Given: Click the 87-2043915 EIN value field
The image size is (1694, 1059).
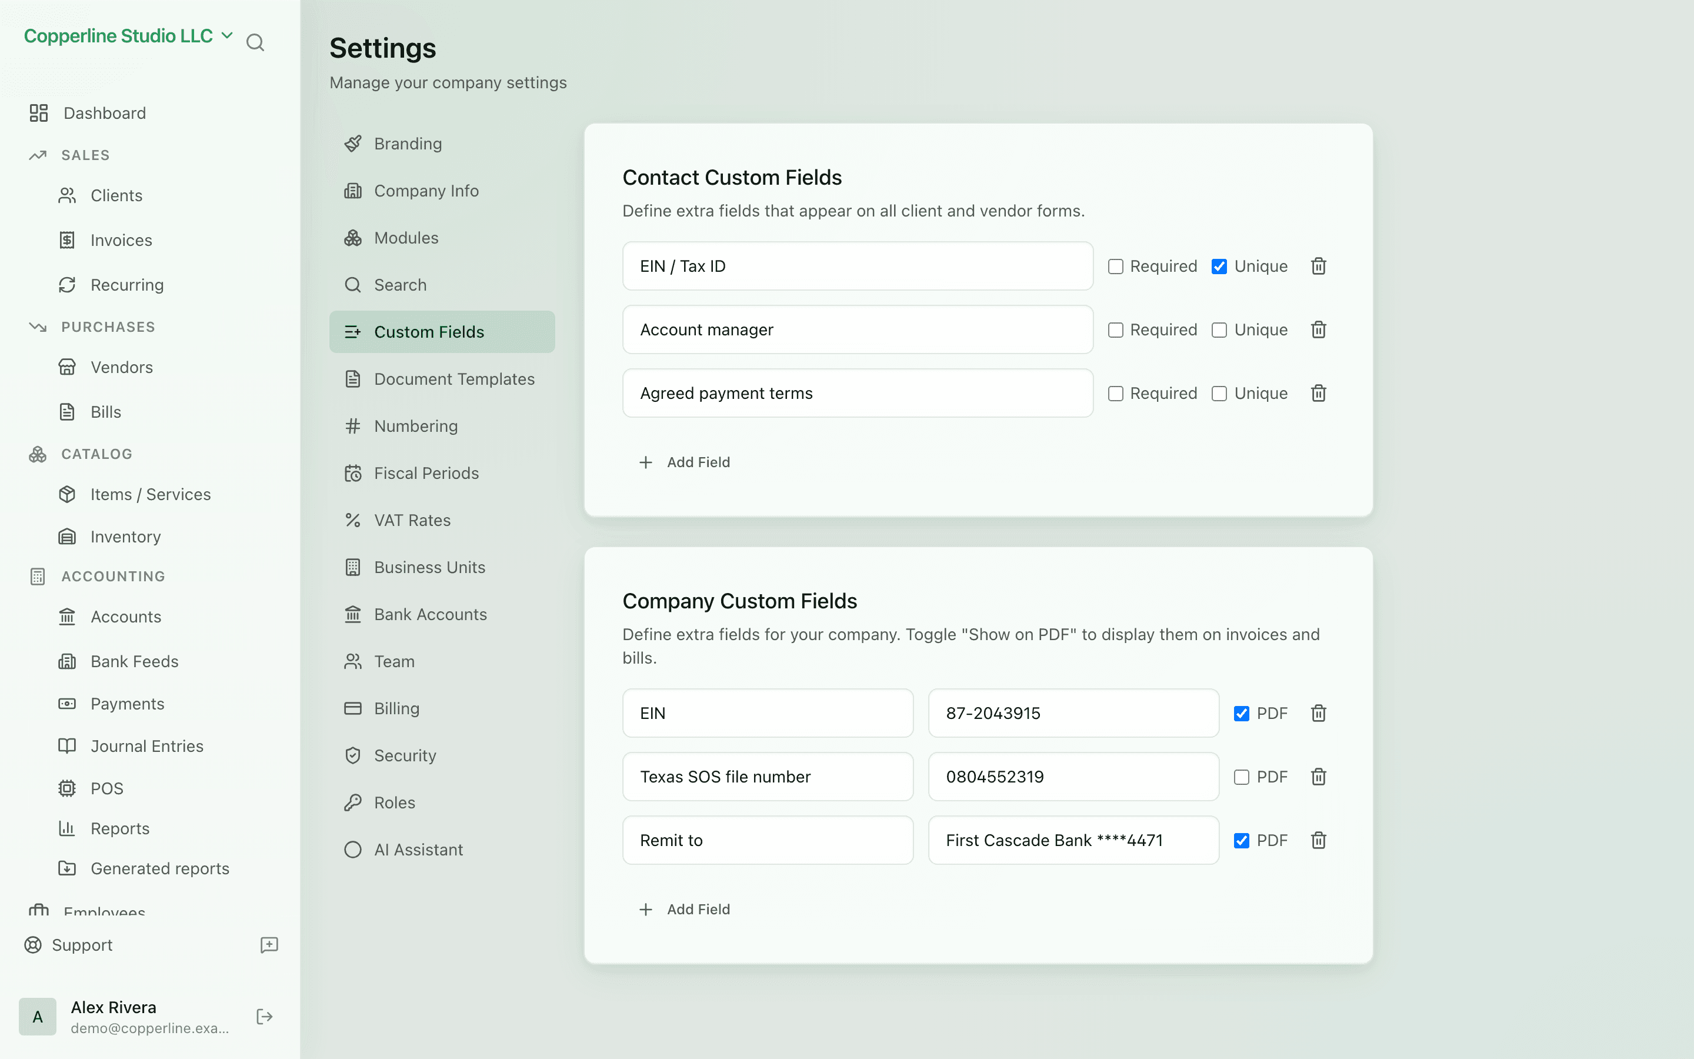Looking at the screenshot, I should pyautogui.click(x=1073, y=713).
